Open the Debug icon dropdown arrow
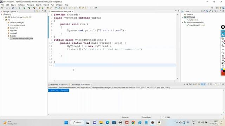The width and height of the screenshot is (225, 126). 22,8
